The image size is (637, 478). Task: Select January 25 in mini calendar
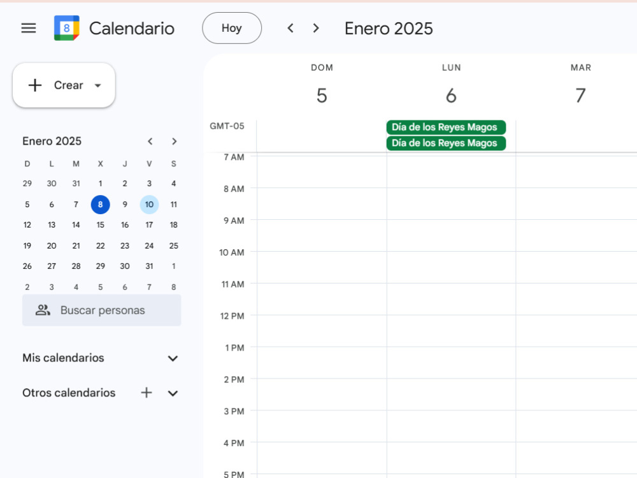point(173,246)
